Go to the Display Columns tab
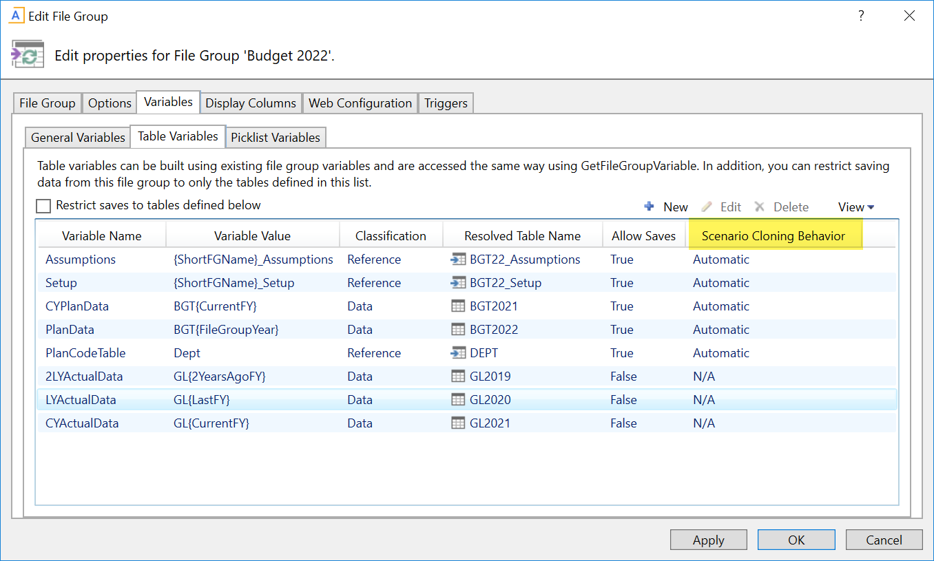The image size is (934, 561). point(251,103)
